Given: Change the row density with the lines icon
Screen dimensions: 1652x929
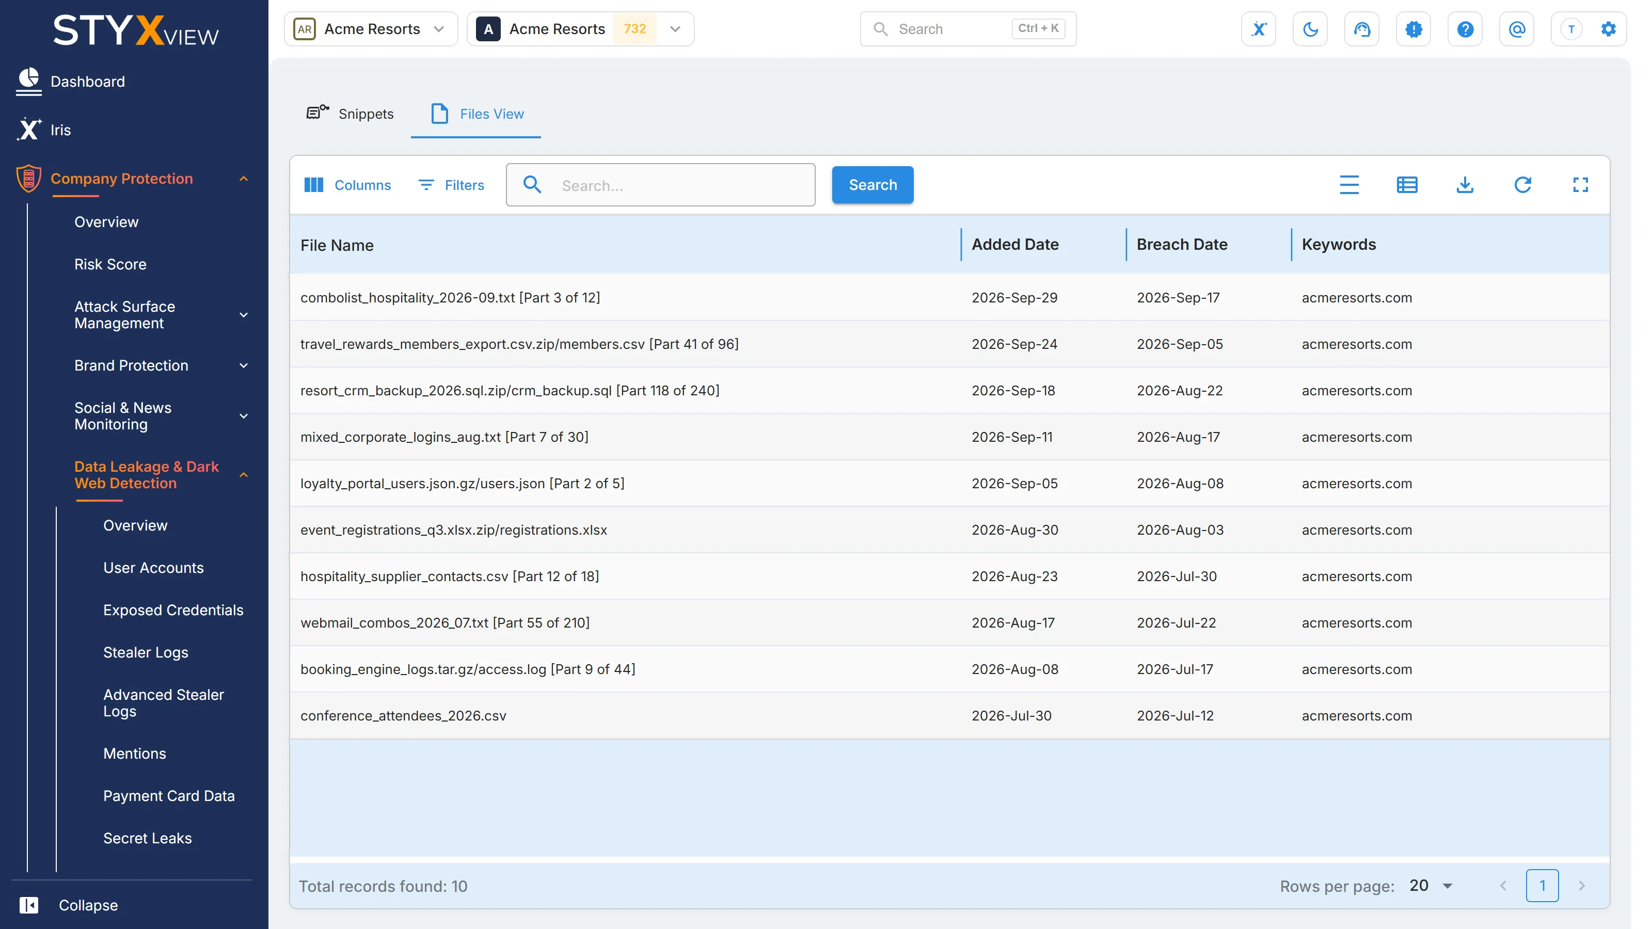Looking at the screenshot, I should click(x=1348, y=185).
